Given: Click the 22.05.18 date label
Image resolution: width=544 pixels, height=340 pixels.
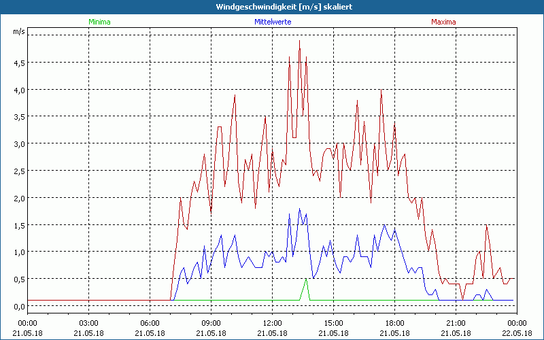Looking at the screenshot, I should pyautogui.click(x=517, y=333).
